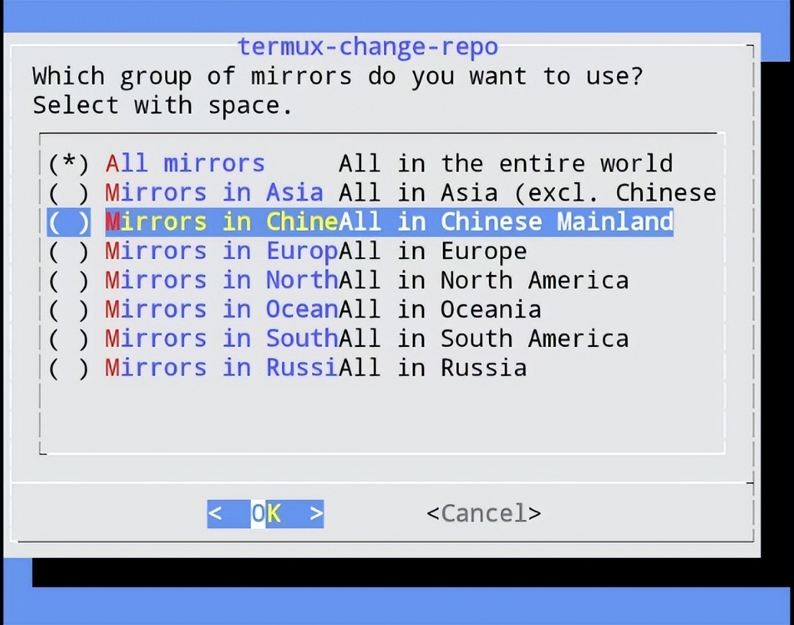
Task: Click the 'All mirrors' label
Action: click(186, 163)
